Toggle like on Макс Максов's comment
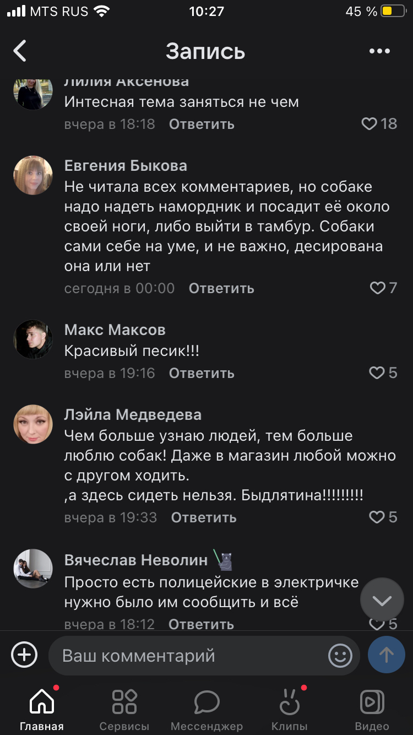The width and height of the screenshot is (413, 735). (x=377, y=373)
